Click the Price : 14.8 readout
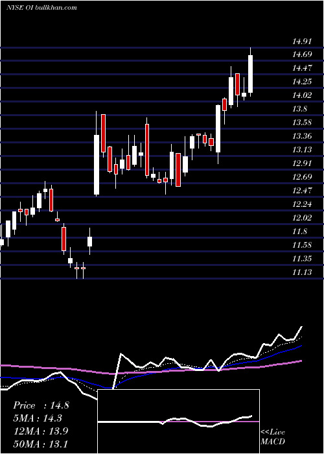Image resolution: width=324 pixels, height=454 pixels. tap(41, 405)
